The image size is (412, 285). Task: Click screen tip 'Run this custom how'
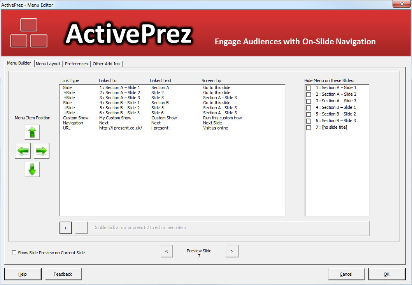(222, 118)
